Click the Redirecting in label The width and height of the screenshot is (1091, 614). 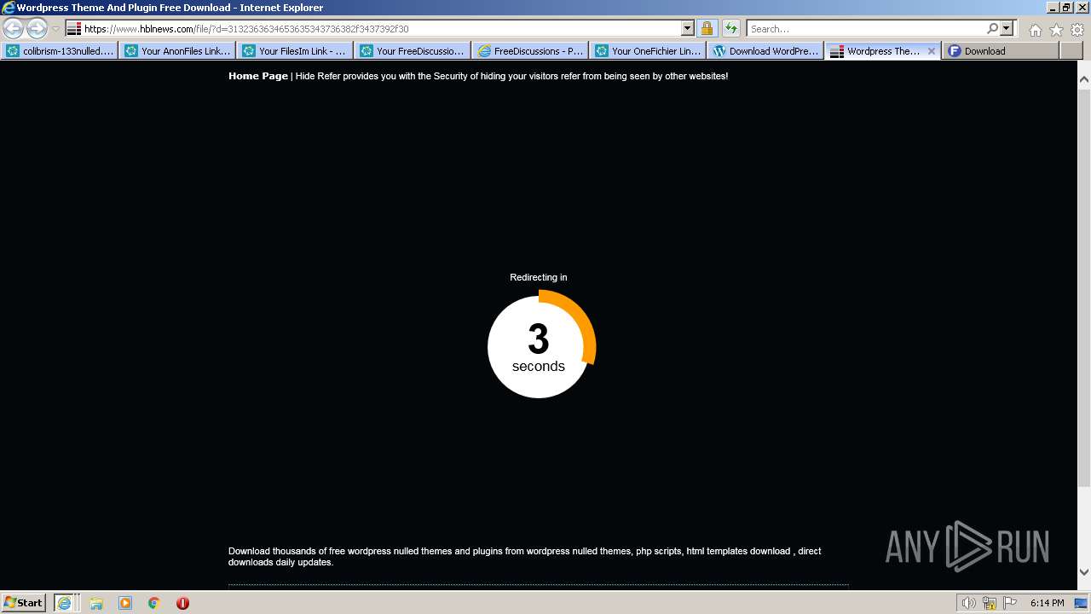pos(539,277)
